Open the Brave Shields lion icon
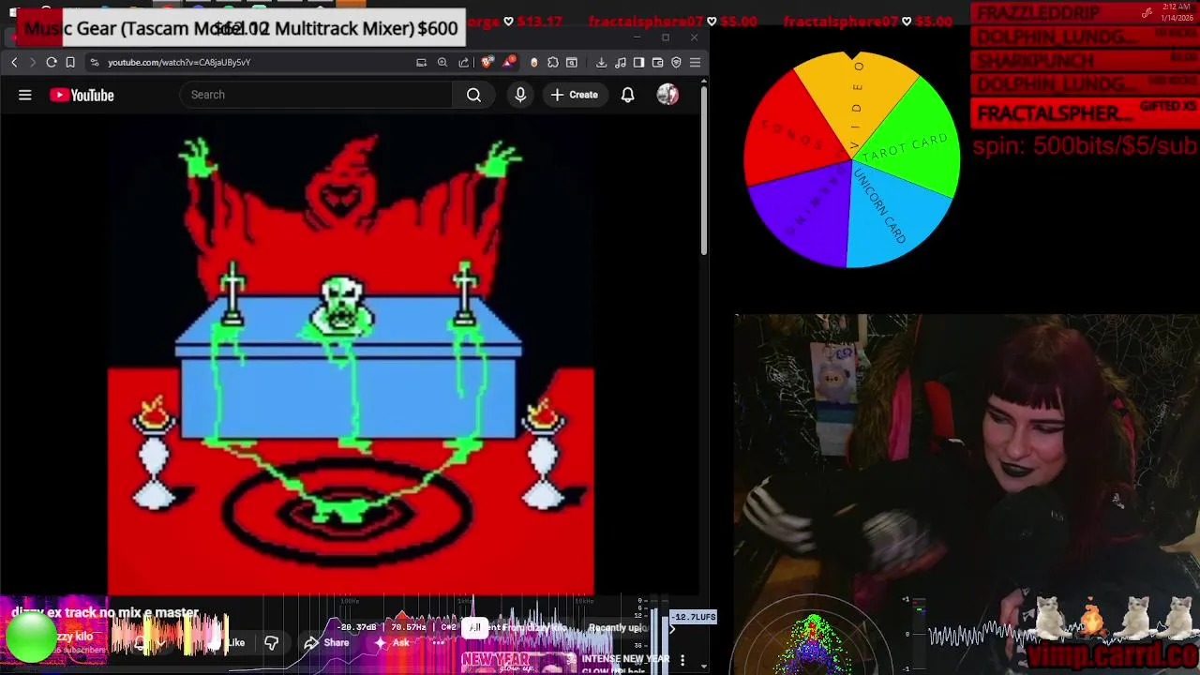Image resolution: width=1200 pixels, height=675 pixels. 487,62
